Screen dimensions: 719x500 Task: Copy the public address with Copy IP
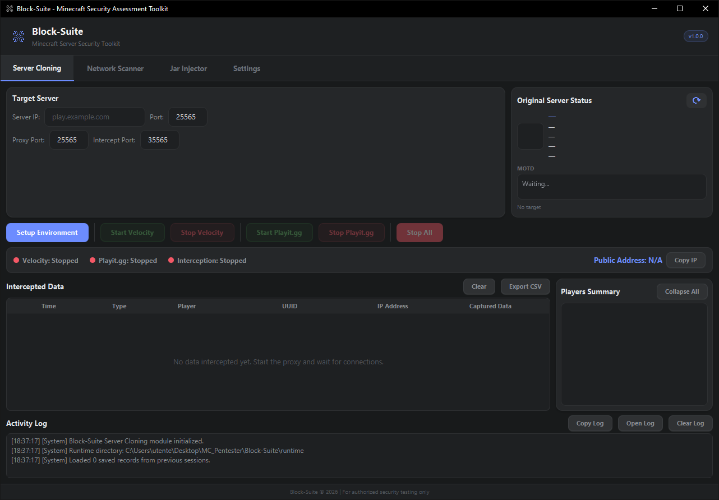685,260
